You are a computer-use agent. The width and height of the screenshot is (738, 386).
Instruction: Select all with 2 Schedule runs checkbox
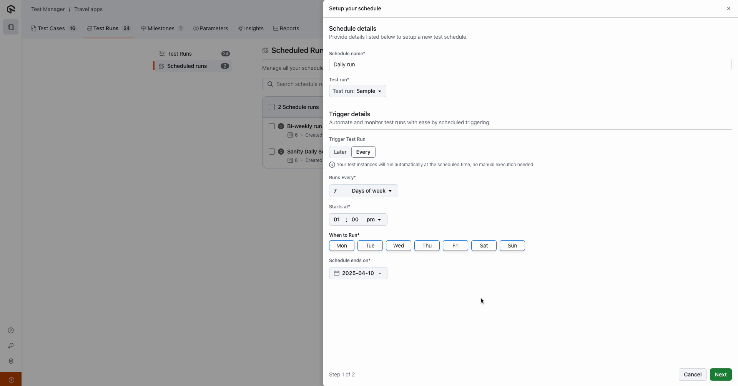pos(272,107)
